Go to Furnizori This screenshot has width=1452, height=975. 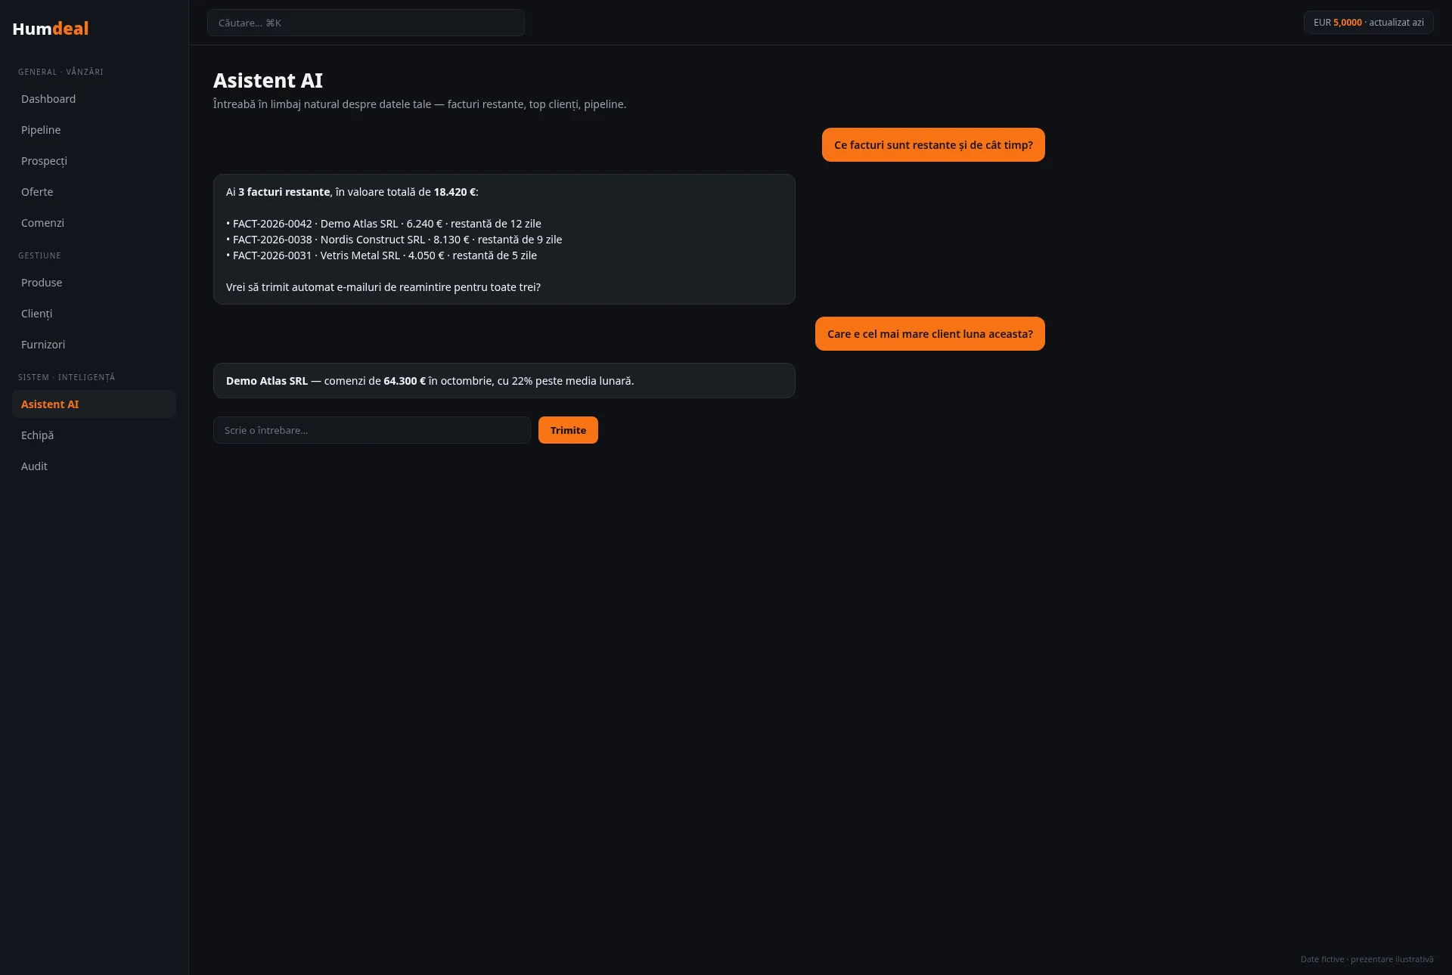point(94,345)
